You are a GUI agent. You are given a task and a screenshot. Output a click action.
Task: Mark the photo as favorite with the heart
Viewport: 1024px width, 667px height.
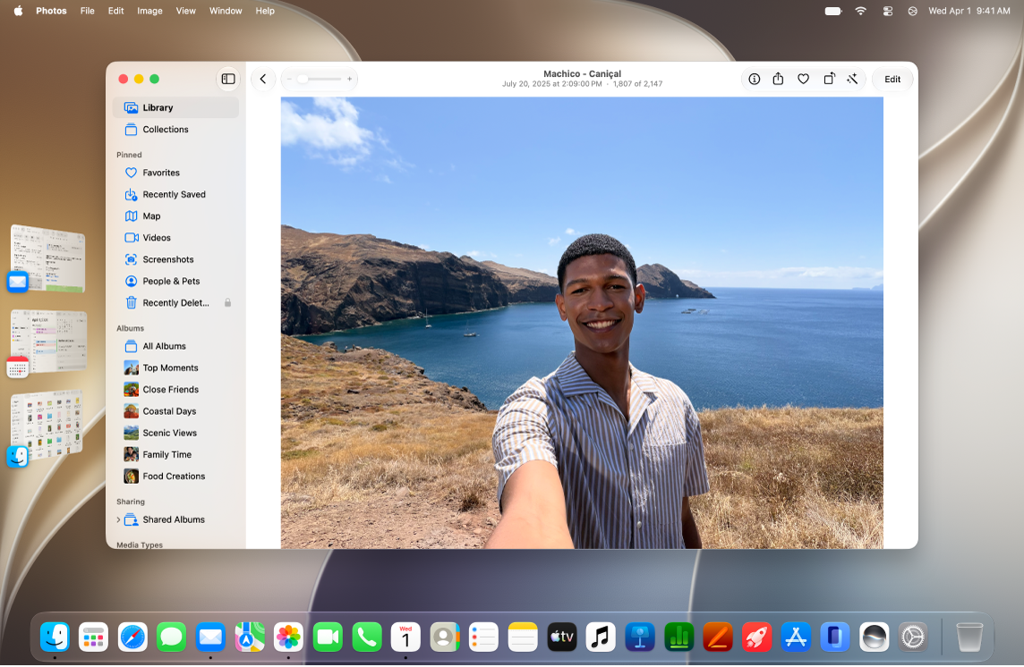click(x=803, y=79)
